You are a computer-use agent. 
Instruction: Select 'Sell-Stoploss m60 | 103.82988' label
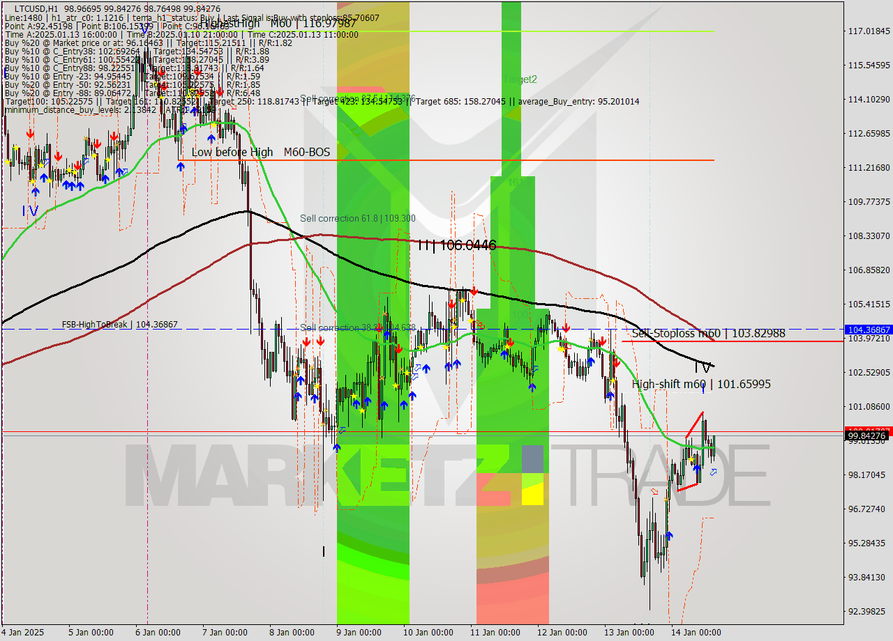pyautogui.click(x=708, y=333)
